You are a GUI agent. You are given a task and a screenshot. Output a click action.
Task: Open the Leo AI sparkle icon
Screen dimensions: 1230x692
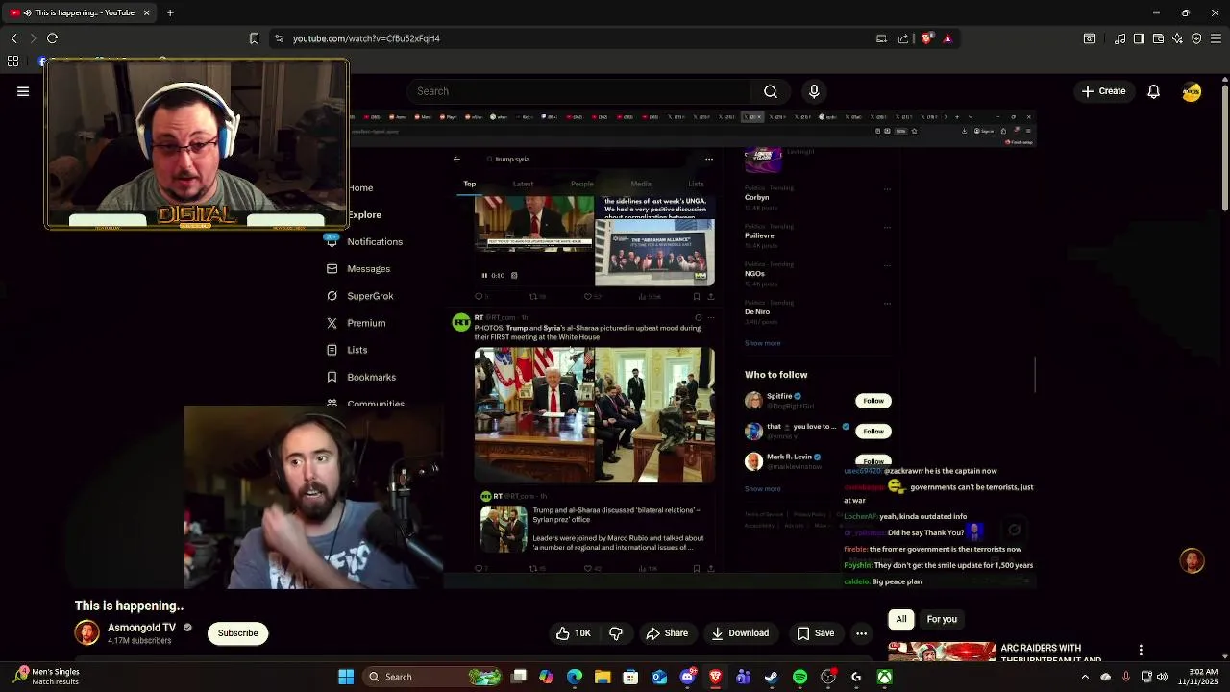(1177, 38)
